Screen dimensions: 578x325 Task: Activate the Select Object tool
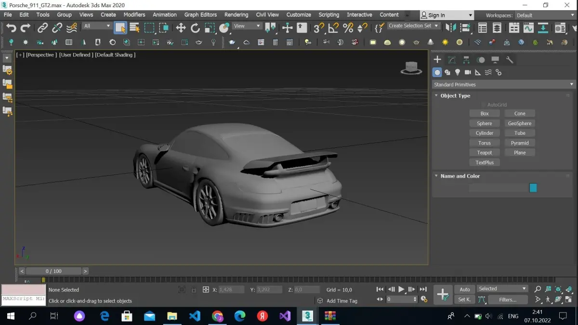[x=120, y=27]
